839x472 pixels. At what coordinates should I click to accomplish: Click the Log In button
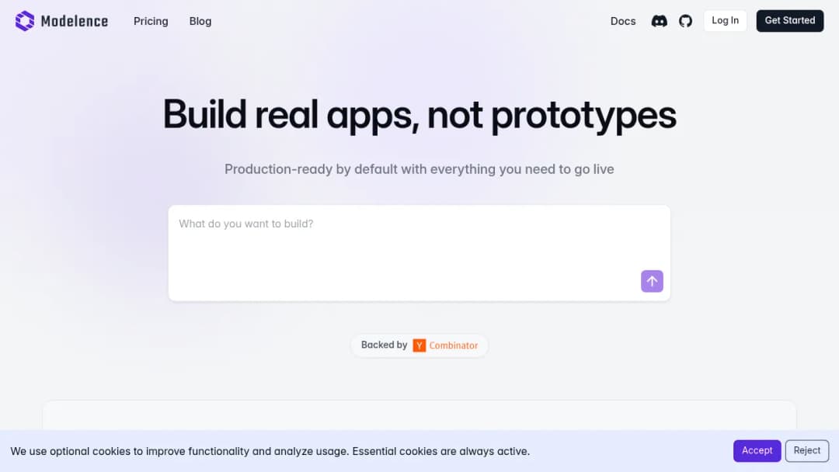point(725,21)
